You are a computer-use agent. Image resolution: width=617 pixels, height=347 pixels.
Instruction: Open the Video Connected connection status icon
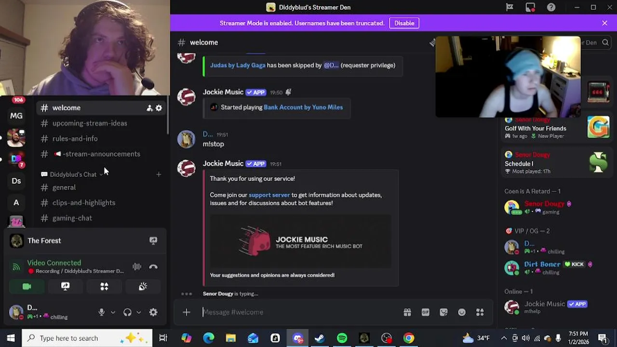coord(16,267)
